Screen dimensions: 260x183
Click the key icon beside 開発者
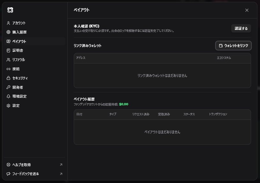(x=8, y=87)
